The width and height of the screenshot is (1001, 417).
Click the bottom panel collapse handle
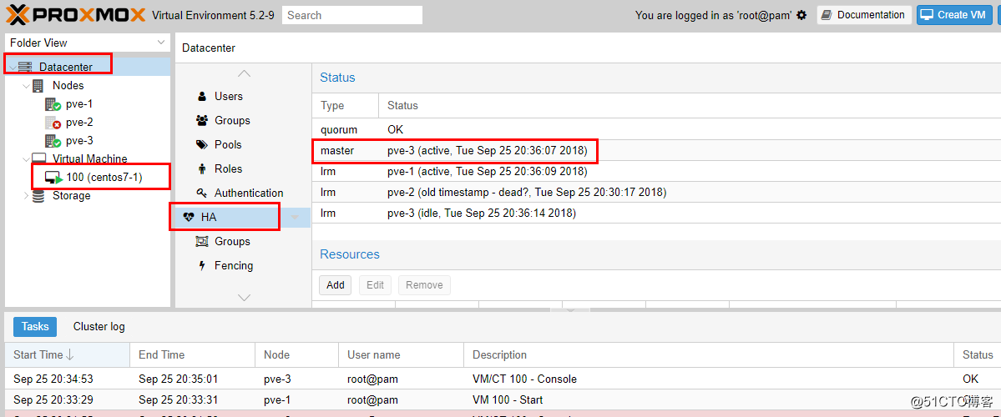click(570, 309)
